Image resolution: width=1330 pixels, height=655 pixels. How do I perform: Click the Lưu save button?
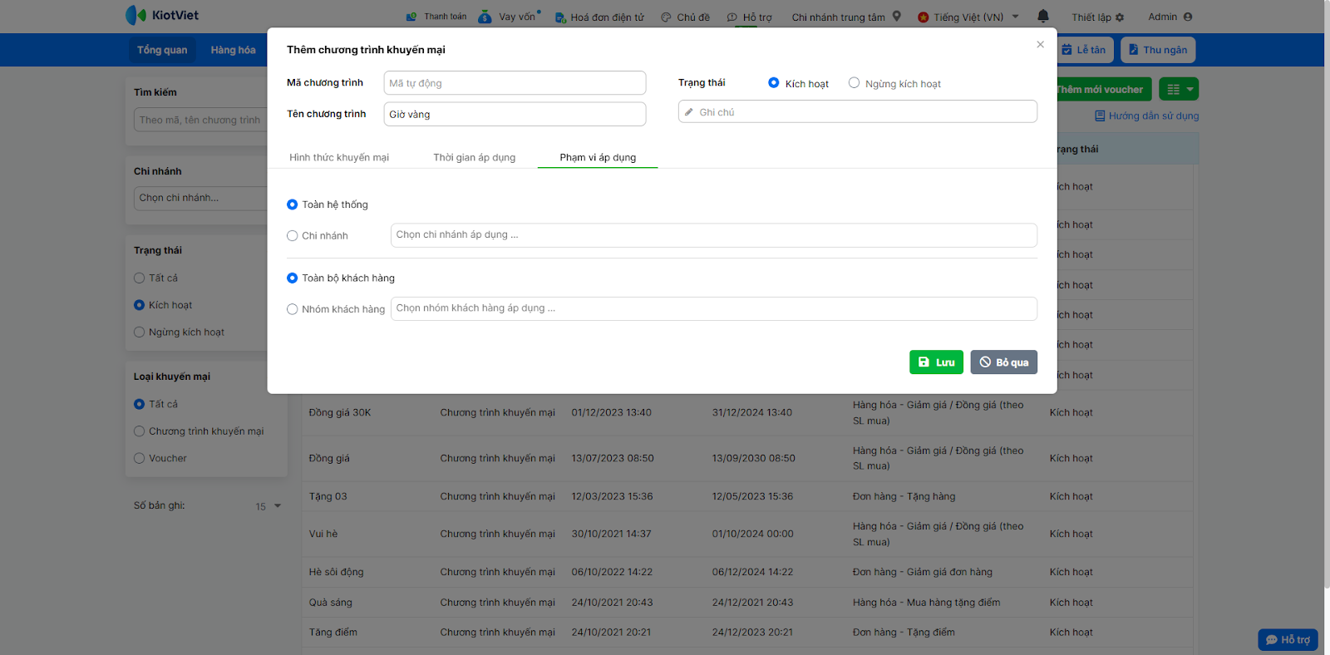[936, 362]
